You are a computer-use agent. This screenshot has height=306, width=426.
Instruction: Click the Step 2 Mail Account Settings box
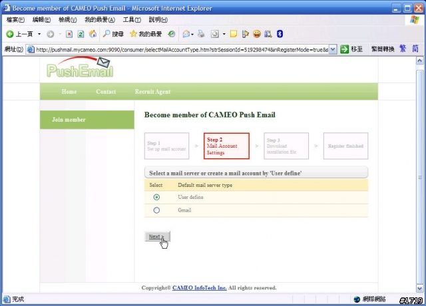226,146
